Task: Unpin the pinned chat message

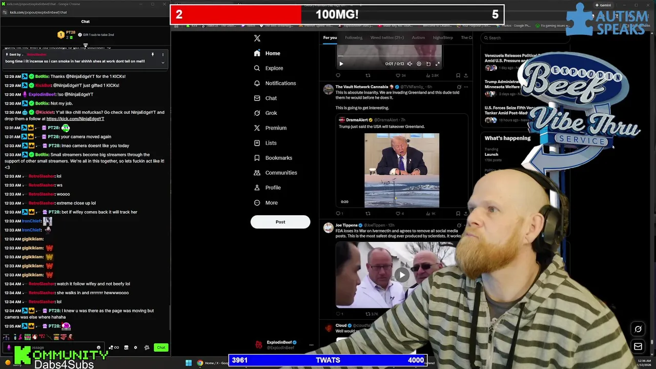Action: [152, 54]
